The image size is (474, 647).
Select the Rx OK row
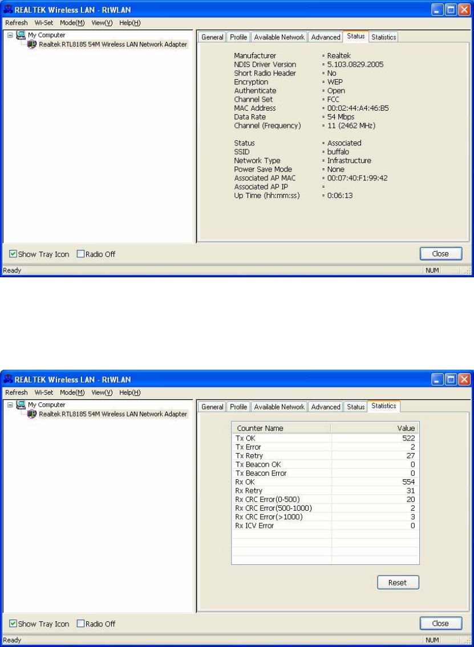(325, 482)
